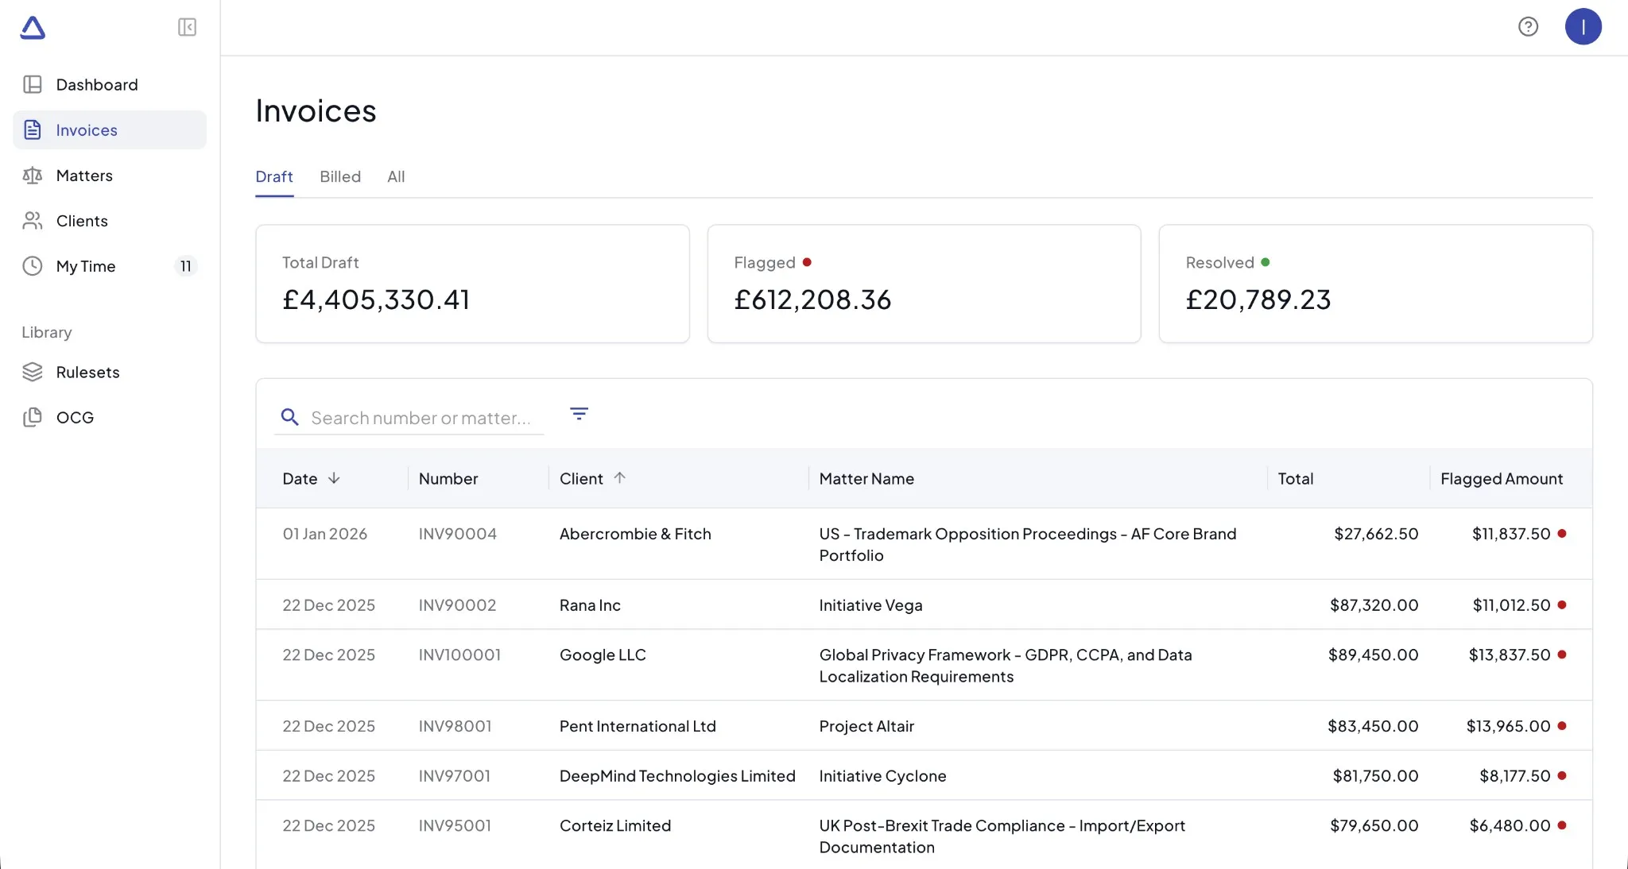1628x869 pixels.
Task: Click the OCG copy icon
Action: pos(33,417)
